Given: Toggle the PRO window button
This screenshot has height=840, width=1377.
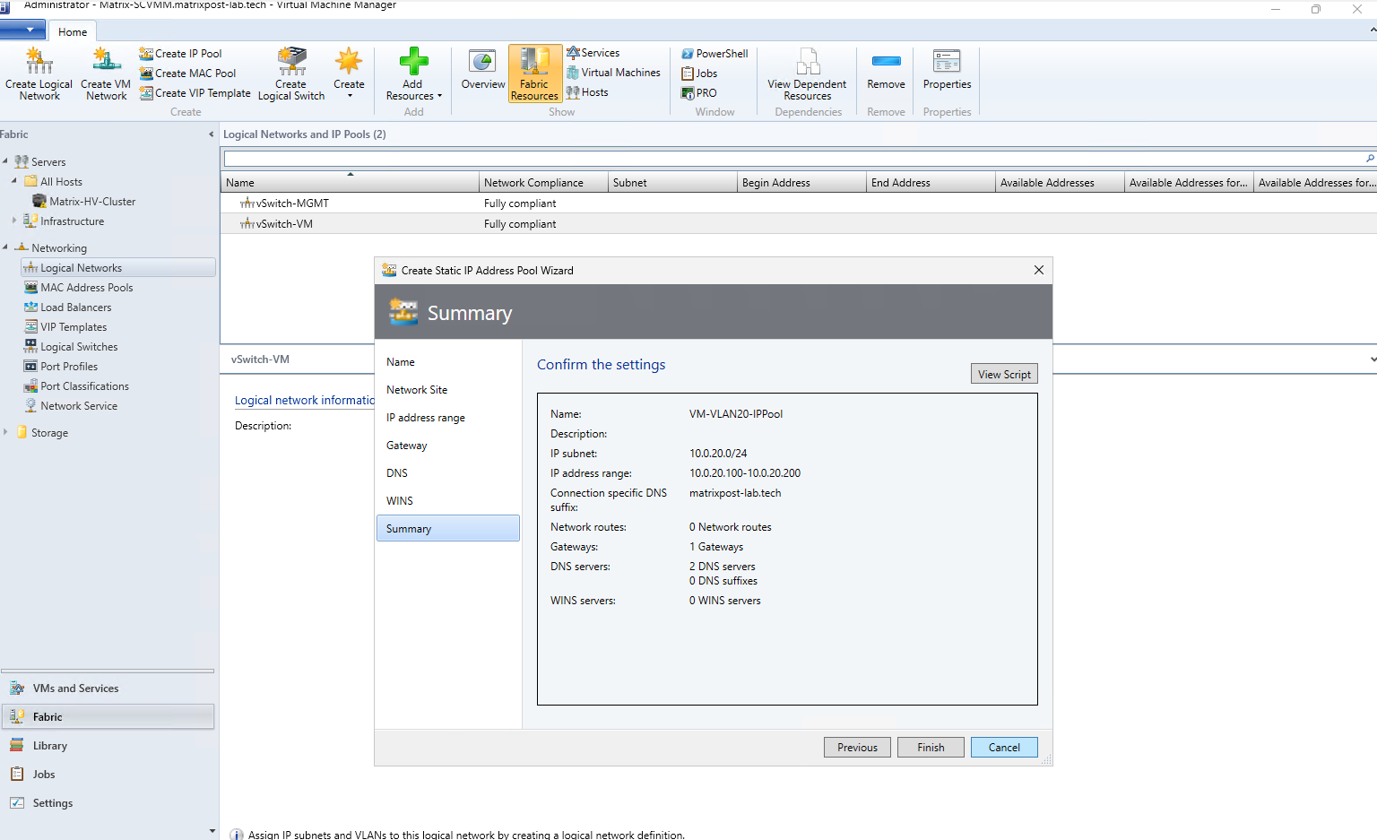Looking at the screenshot, I should 699,93.
